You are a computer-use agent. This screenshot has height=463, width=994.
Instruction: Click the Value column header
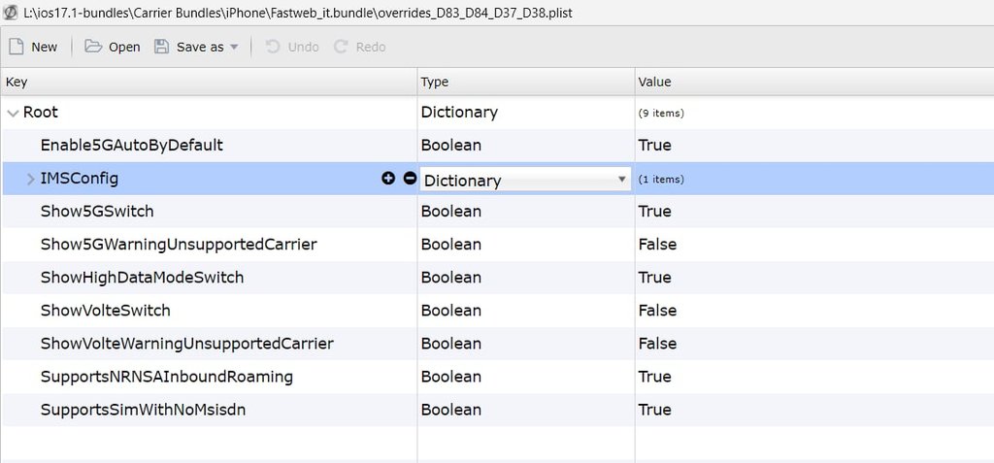[x=814, y=82]
